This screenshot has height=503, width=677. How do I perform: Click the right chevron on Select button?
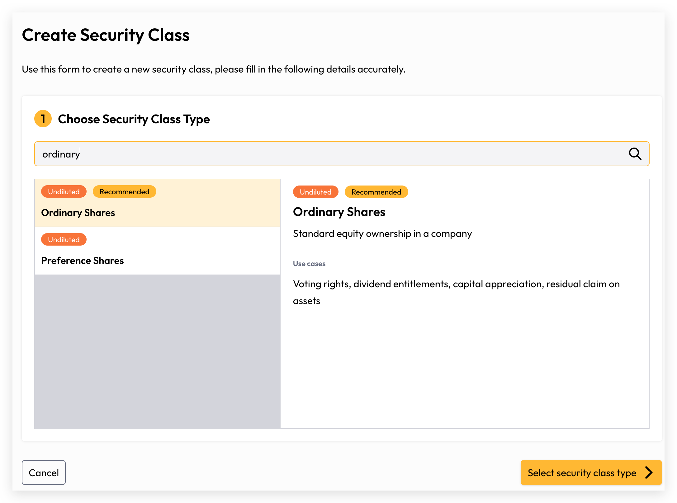point(649,472)
